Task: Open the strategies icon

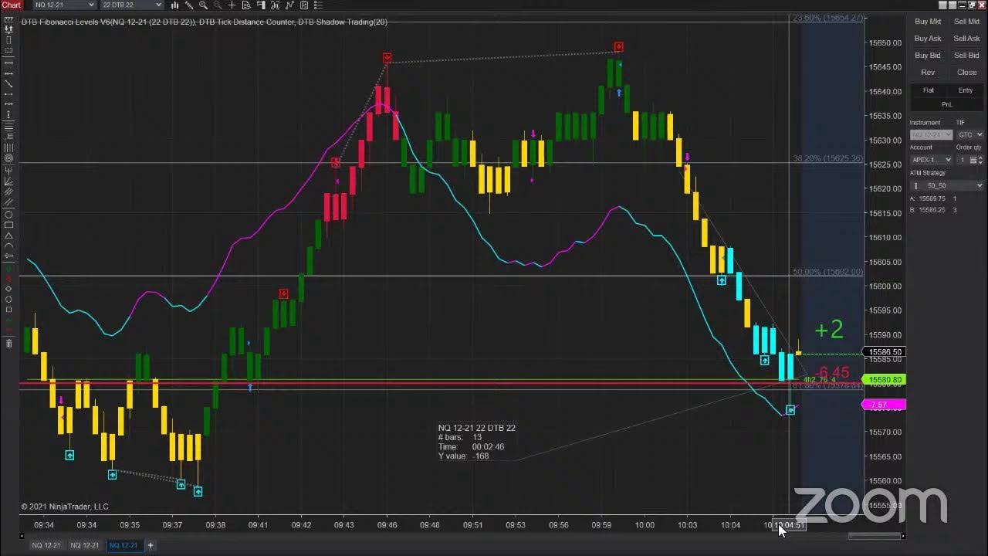Action: pos(290,5)
